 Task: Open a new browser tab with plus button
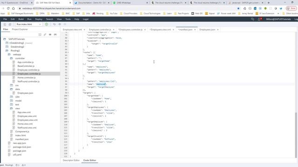coord(269,3)
